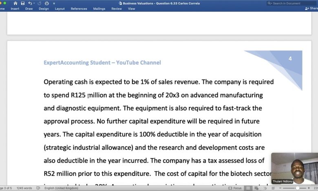Open the Layout ribbon tab

tap(60, 9)
